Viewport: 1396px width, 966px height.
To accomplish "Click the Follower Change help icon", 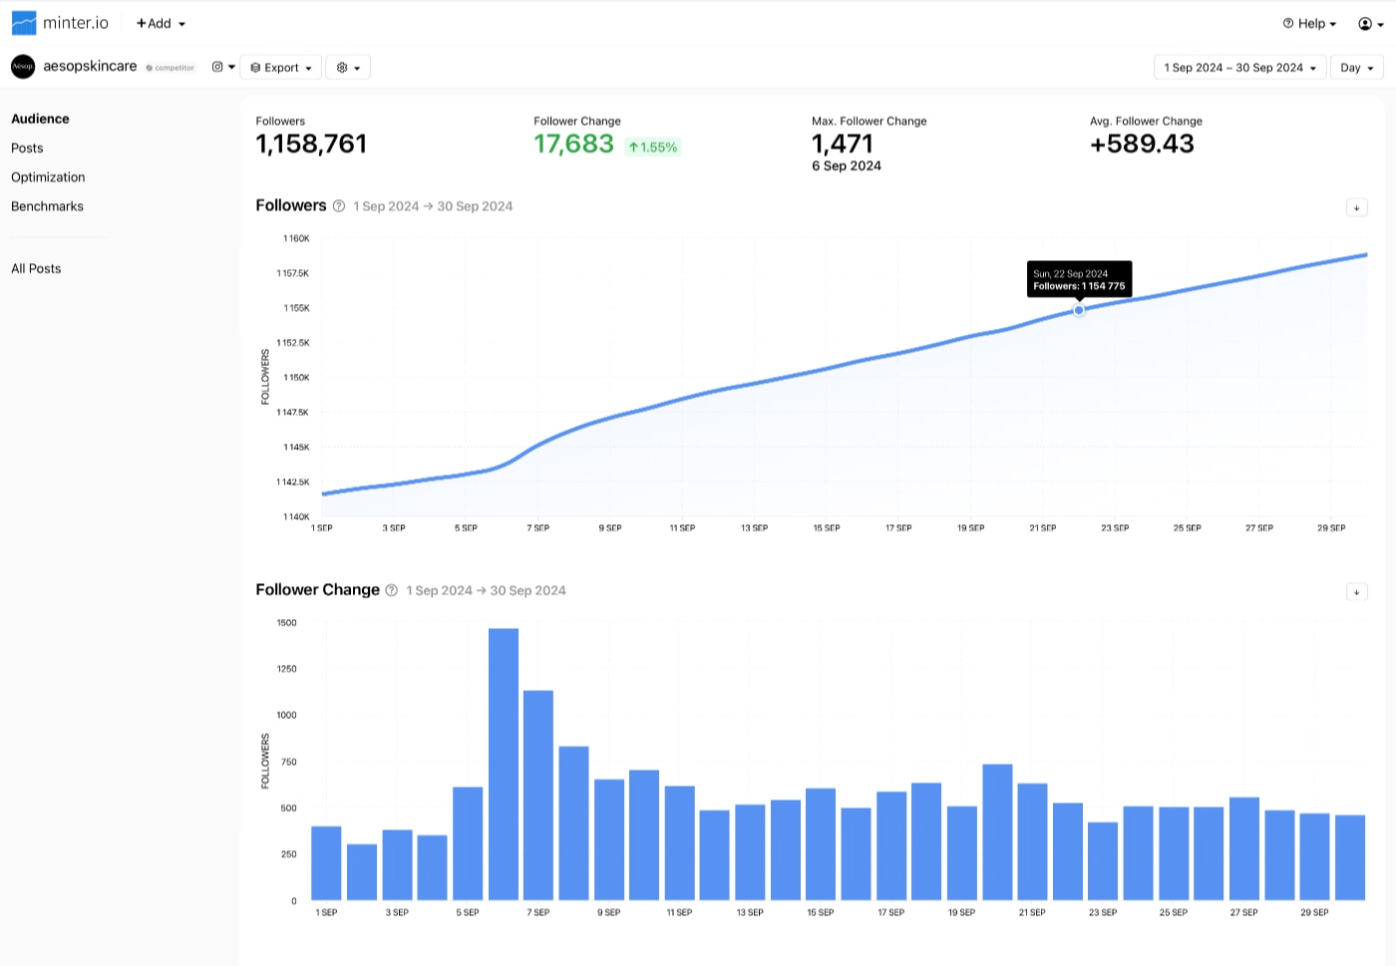I will pyautogui.click(x=392, y=590).
